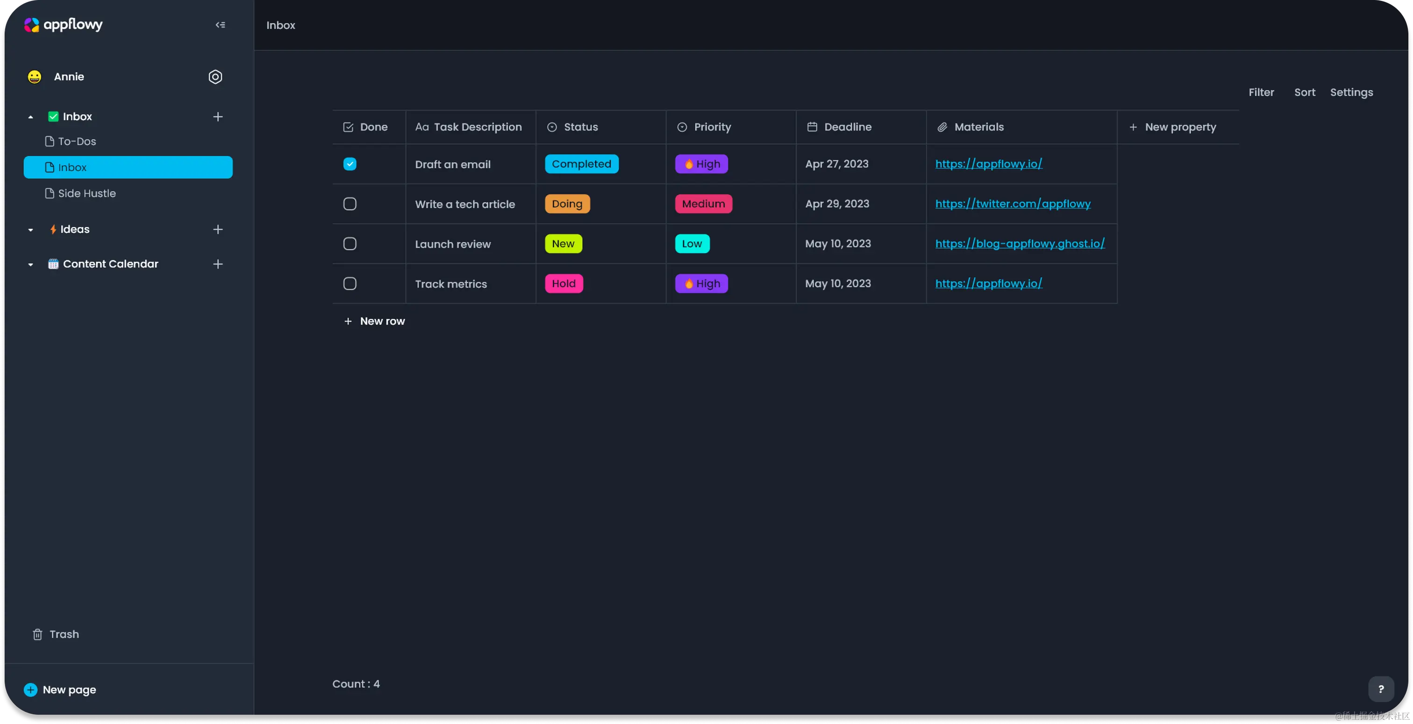Check Done for Write a tech article

tap(350, 204)
